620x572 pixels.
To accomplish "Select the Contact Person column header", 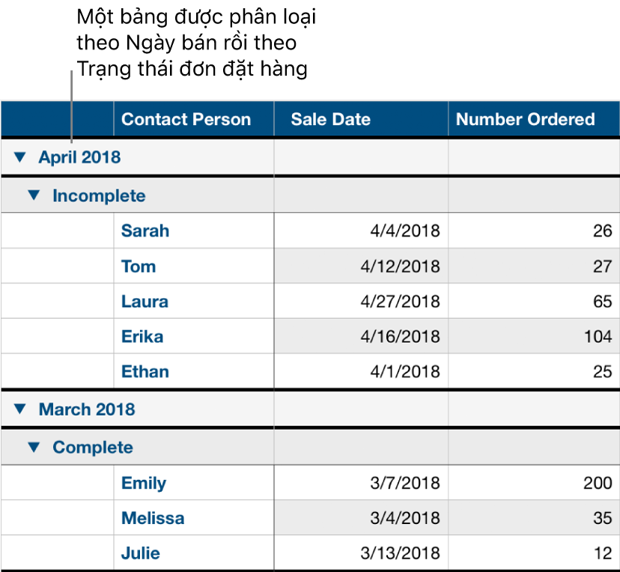I will (186, 119).
